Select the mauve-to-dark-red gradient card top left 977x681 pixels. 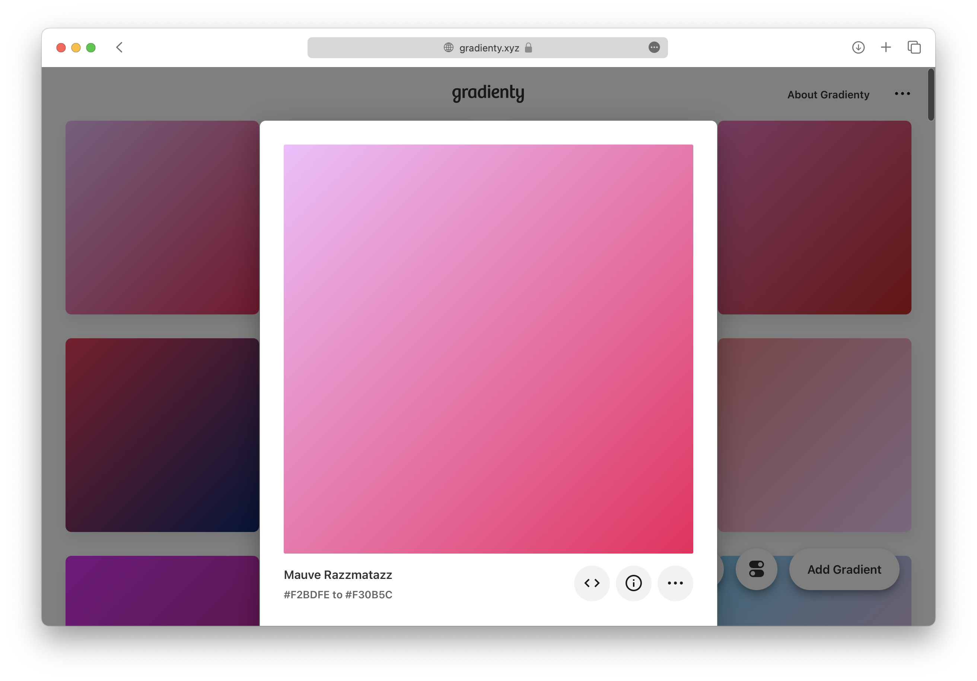coord(162,218)
